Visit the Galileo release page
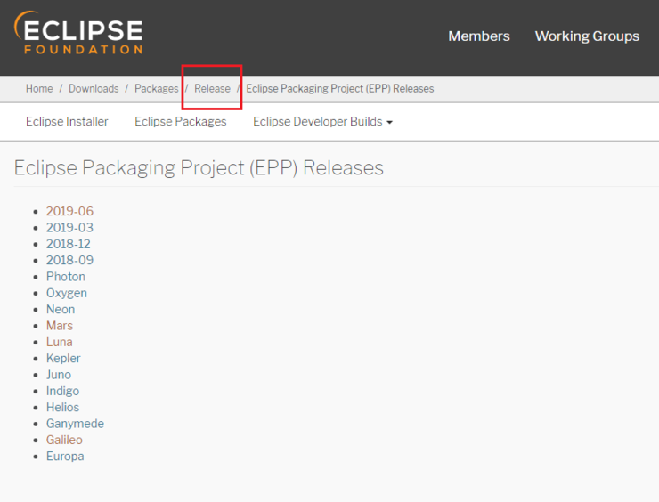Screen dimensions: 659x502 pos(64,440)
